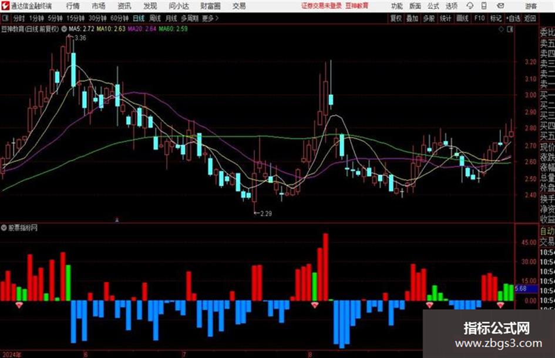Open the headset customer service icon

[x=470, y=6]
